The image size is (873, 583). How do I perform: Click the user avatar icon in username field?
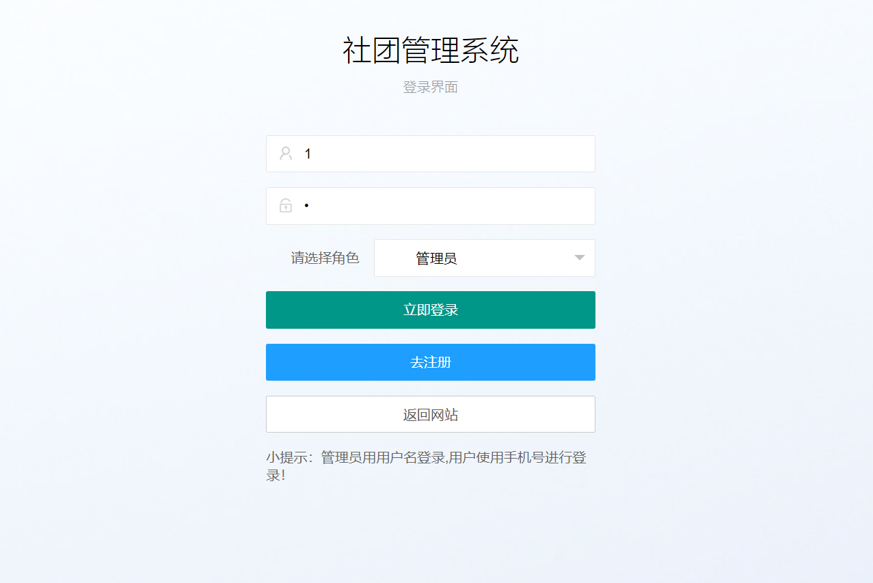point(286,153)
